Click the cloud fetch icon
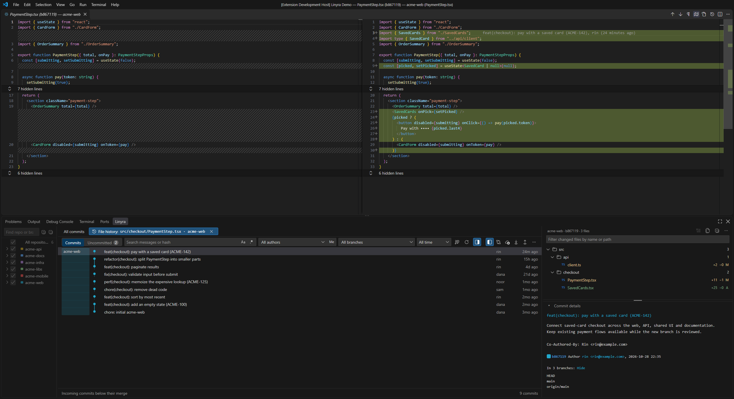The width and height of the screenshot is (734, 399). click(x=507, y=242)
